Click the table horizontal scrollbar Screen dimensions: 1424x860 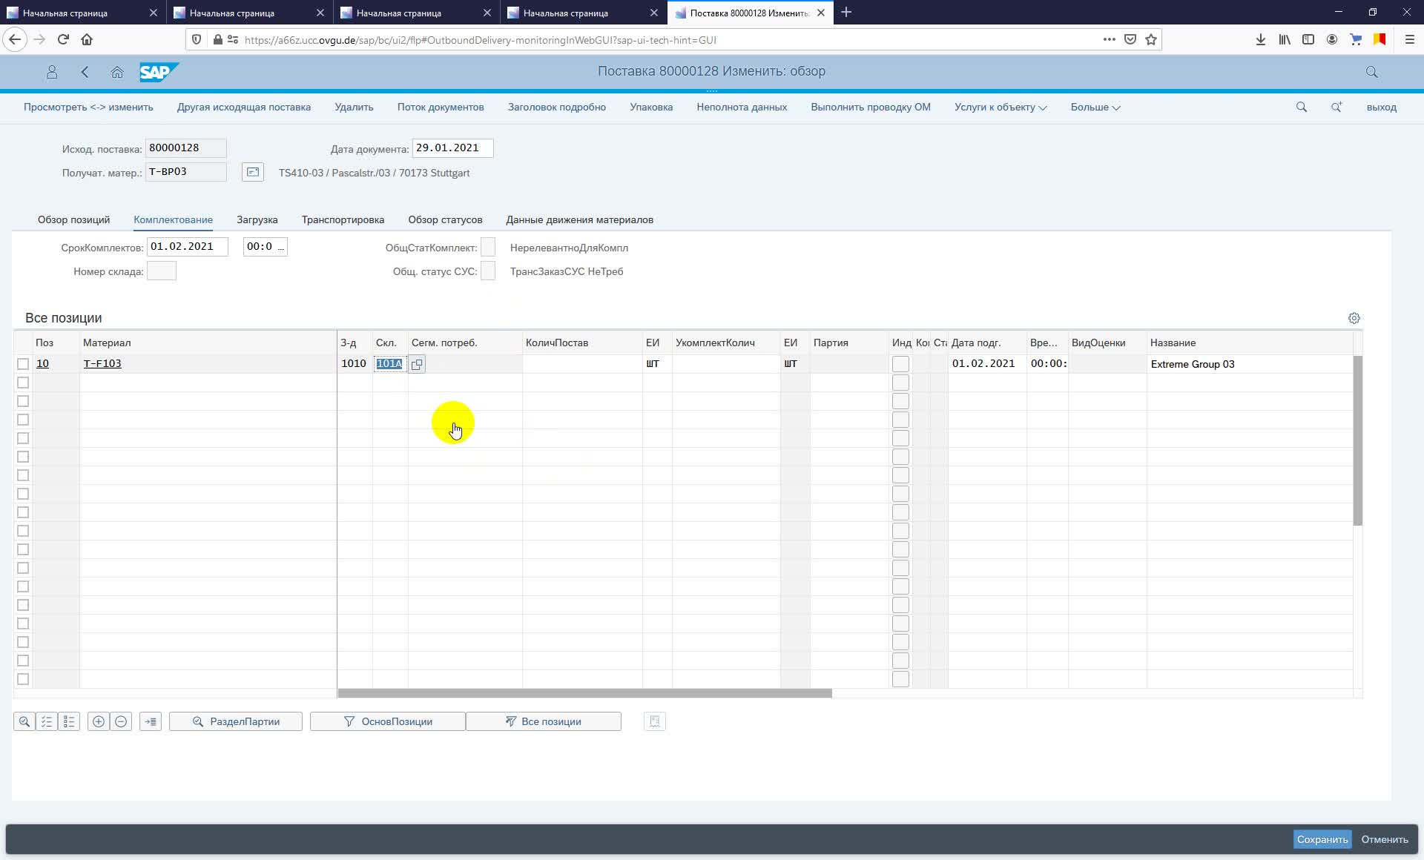[585, 693]
